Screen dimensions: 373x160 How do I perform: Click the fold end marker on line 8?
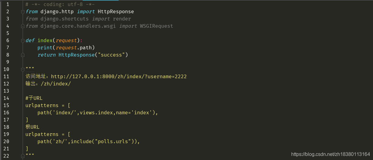click(x=23, y=55)
